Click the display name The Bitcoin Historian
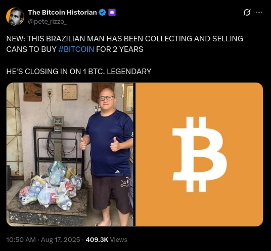This screenshot has width=271, height=251. tap(62, 13)
